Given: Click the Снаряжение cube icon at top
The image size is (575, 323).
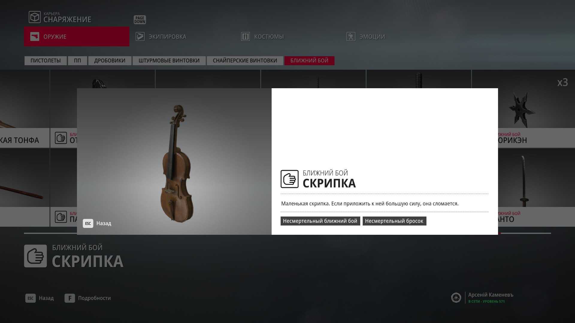Looking at the screenshot, I should (x=34, y=17).
